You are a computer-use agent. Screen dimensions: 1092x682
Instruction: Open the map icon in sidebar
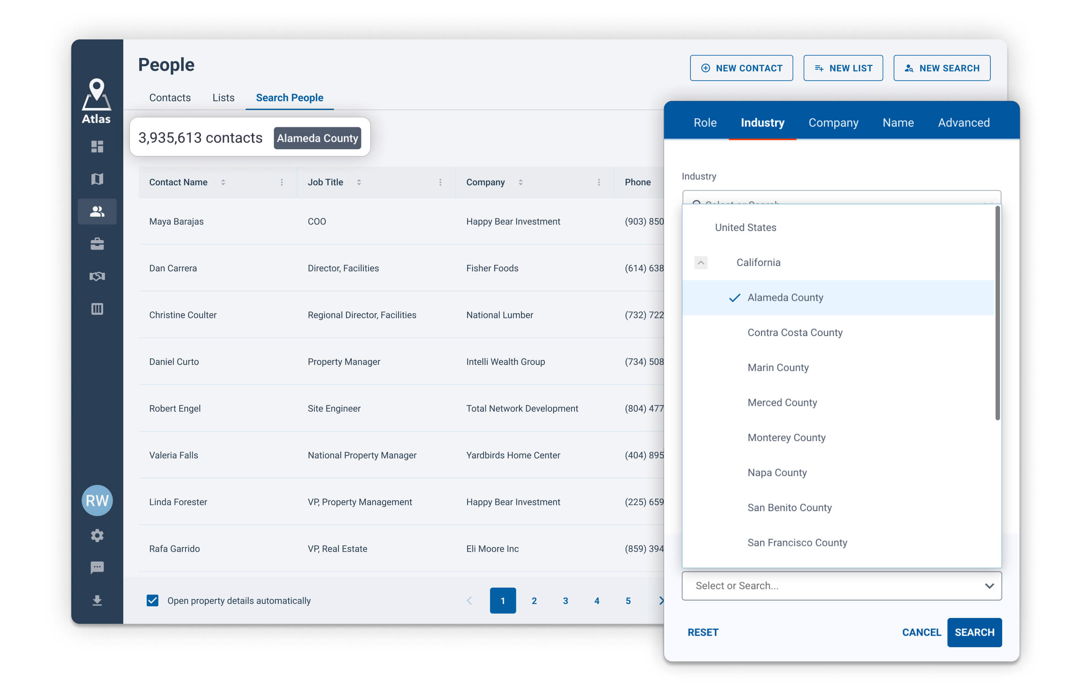tap(97, 179)
